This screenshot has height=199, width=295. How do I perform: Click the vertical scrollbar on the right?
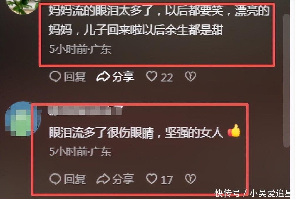286,80
